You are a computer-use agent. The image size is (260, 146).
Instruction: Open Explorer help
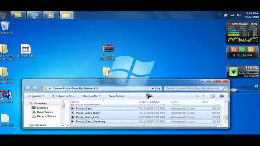tap(222, 96)
